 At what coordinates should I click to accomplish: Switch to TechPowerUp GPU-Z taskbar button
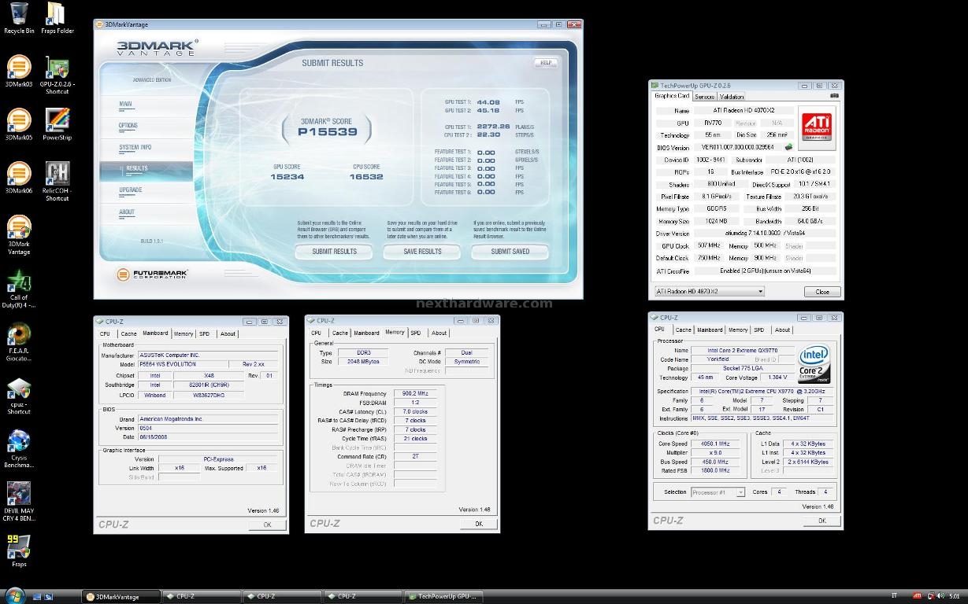pyautogui.click(x=443, y=596)
